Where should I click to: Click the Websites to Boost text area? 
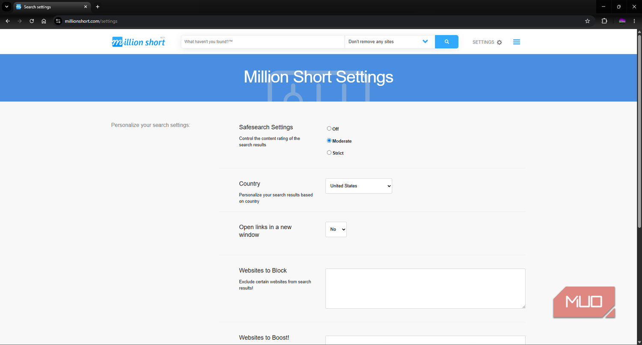click(x=425, y=340)
